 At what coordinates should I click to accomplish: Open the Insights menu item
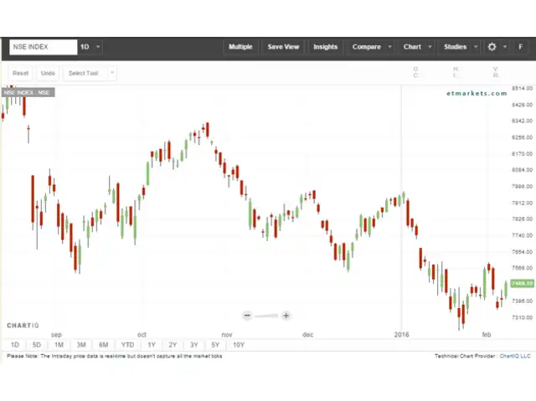pos(325,47)
